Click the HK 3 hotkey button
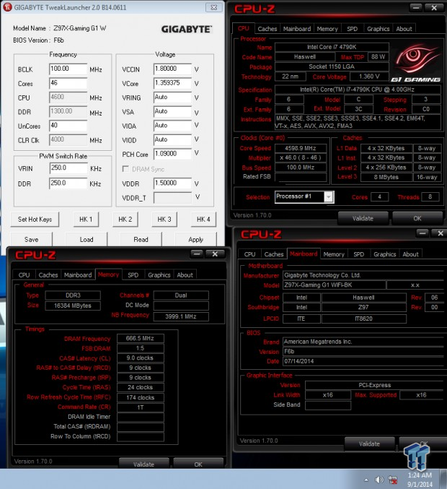This screenshot has width=447, height=489. click(x=164, y=220)
